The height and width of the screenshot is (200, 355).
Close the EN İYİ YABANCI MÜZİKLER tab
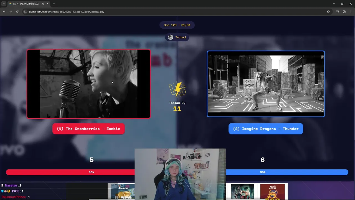pos(47,4)
